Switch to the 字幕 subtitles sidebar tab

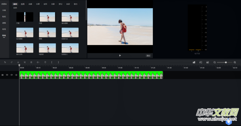4,10
